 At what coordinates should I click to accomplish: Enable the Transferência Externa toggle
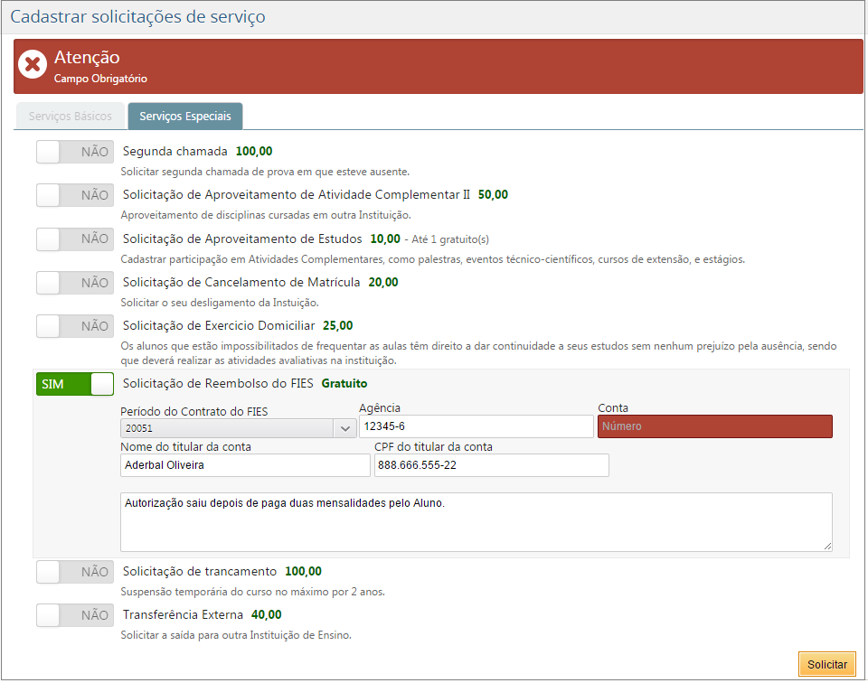[x=75, y=615]
